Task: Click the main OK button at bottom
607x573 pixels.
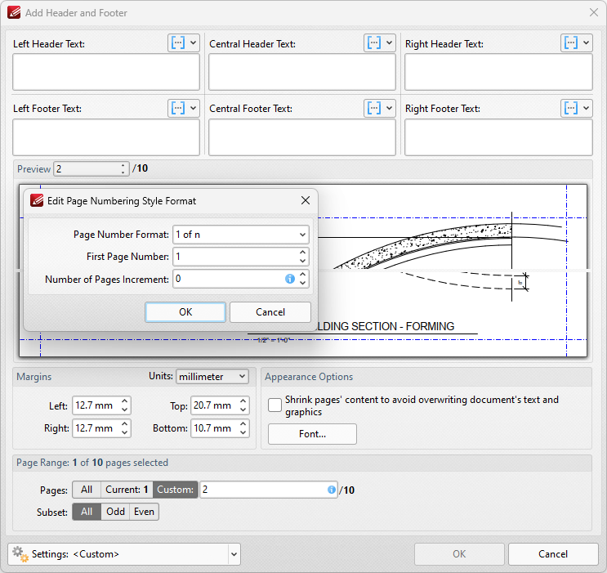Action: click(x=459, y=554)
